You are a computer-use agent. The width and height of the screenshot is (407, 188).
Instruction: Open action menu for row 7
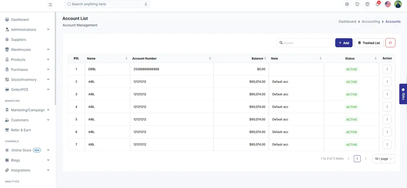pos(387,145)
